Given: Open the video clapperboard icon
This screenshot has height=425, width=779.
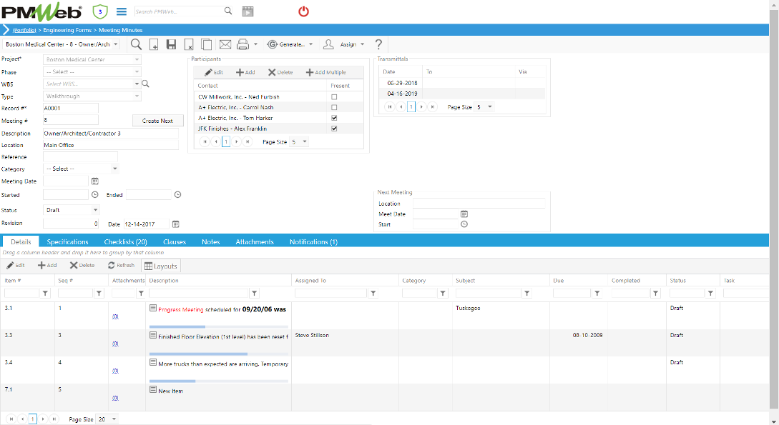Looking at the screenshot, I should (x=248, y=11).
